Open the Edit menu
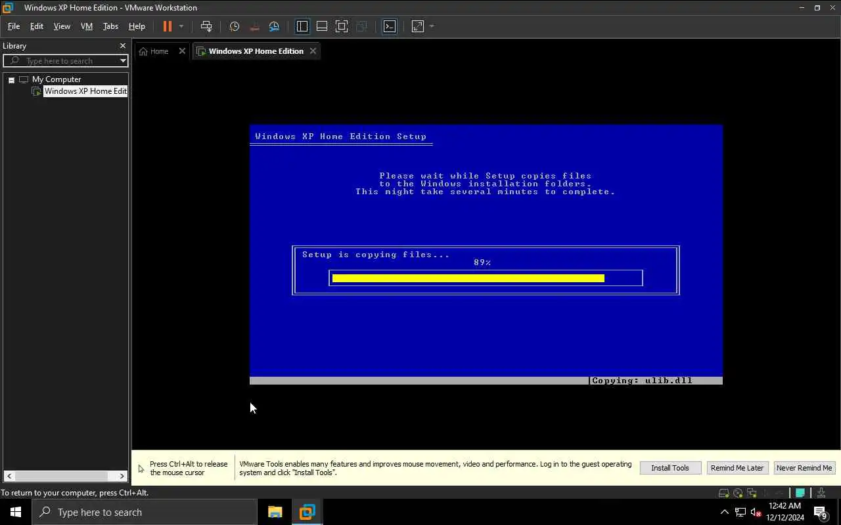The image size is (841, 525). [37, 26]
